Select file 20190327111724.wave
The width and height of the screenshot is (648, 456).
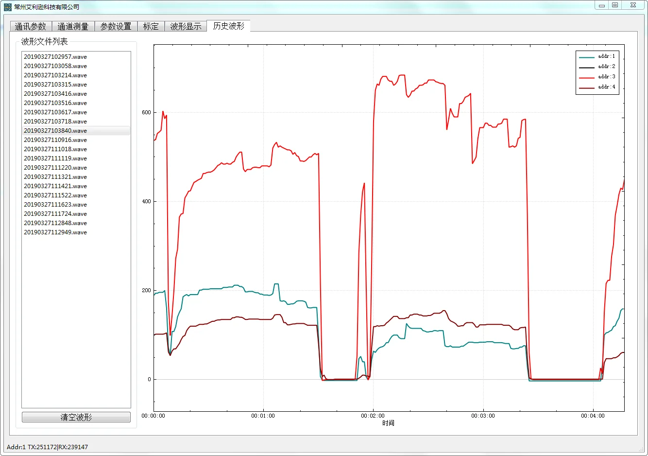click(76, 214)
